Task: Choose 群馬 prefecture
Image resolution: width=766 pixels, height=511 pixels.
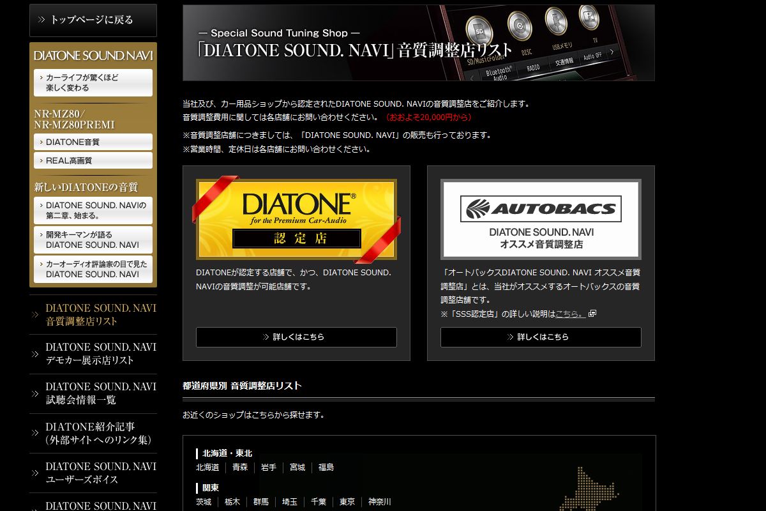Action: coord(261,502)
